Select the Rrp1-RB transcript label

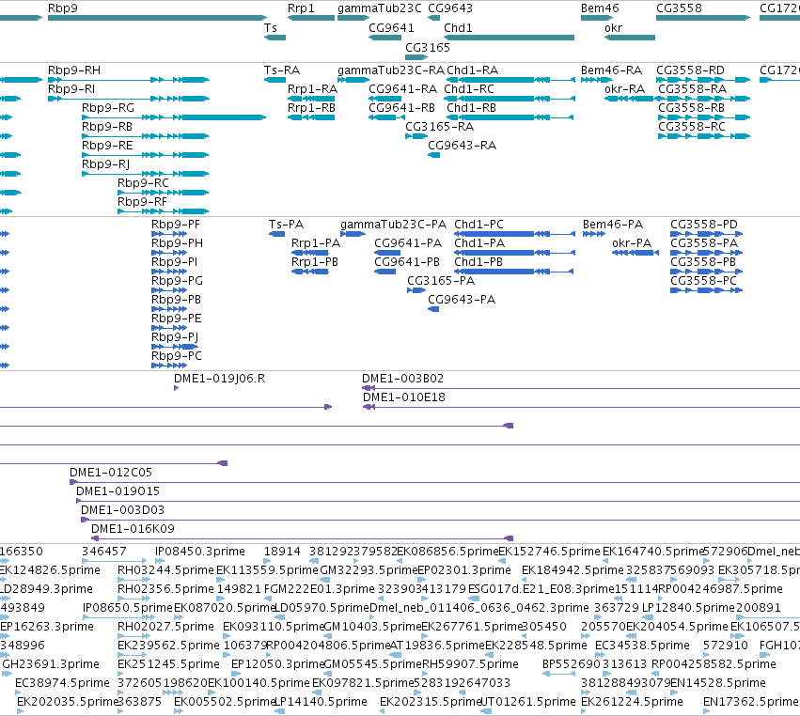click(311, 108)
